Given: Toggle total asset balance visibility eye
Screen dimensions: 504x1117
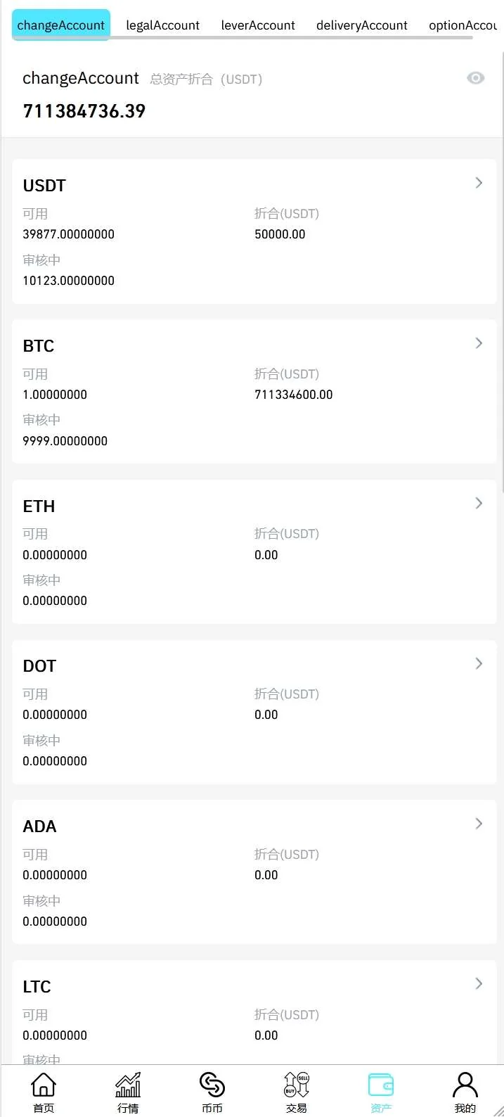Looking at the screenshot, I should point(476,78).
